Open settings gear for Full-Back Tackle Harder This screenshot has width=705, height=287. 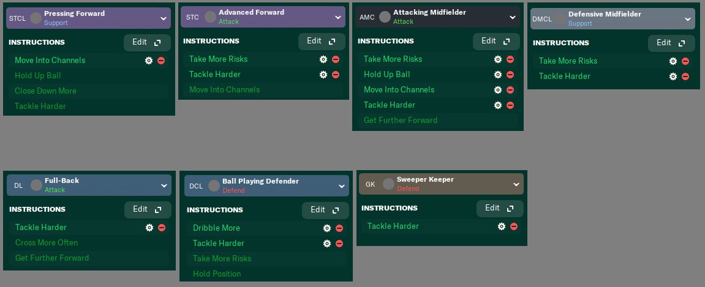click(149, 228)
